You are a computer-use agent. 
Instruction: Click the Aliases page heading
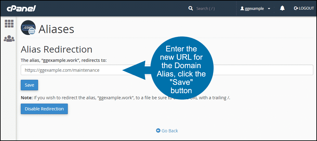56,29
